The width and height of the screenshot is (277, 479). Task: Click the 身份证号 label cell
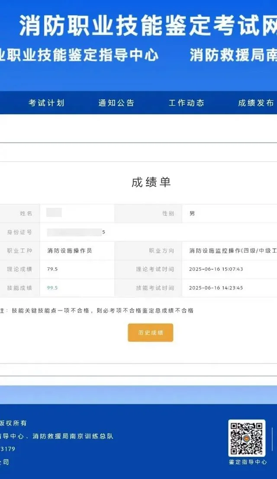tap(20, 232)
